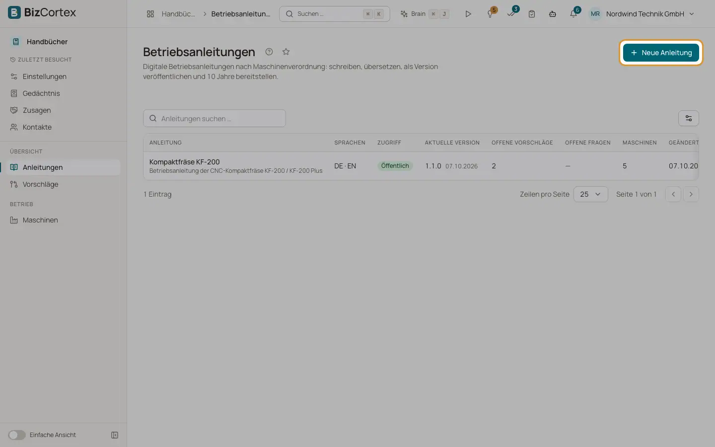Favorite page with star icon

click(x=286, y=52)
